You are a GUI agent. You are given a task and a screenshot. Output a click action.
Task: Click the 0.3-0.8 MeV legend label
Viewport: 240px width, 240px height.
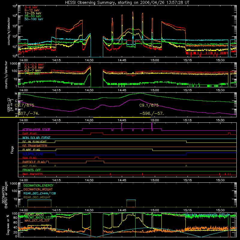[34, 67]
